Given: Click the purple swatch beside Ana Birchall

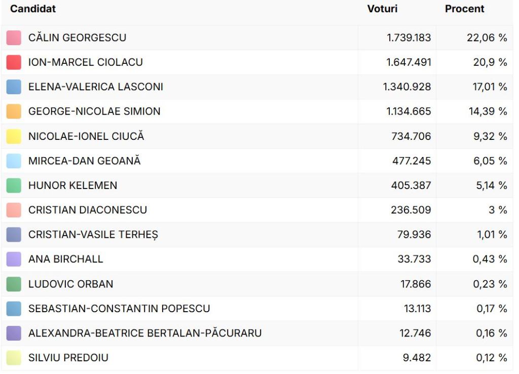Looking at the screenshot, I should [14, 259].
